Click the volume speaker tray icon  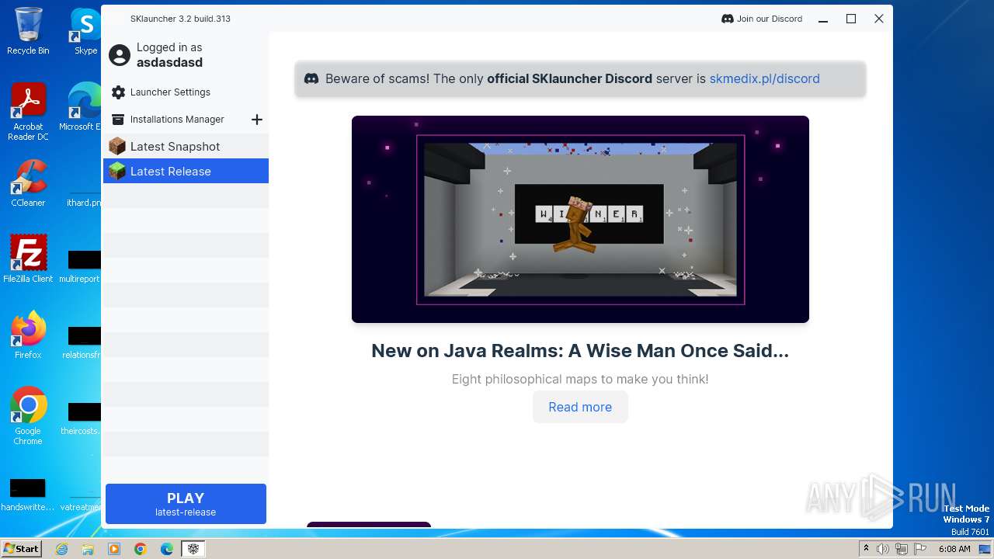tap(883, 549)
